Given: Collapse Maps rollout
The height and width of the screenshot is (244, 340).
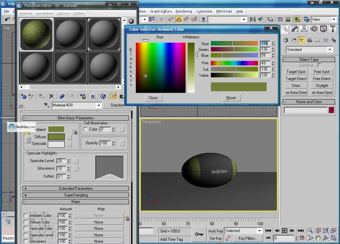Looking at the screenshot, I should coord(76,202).
